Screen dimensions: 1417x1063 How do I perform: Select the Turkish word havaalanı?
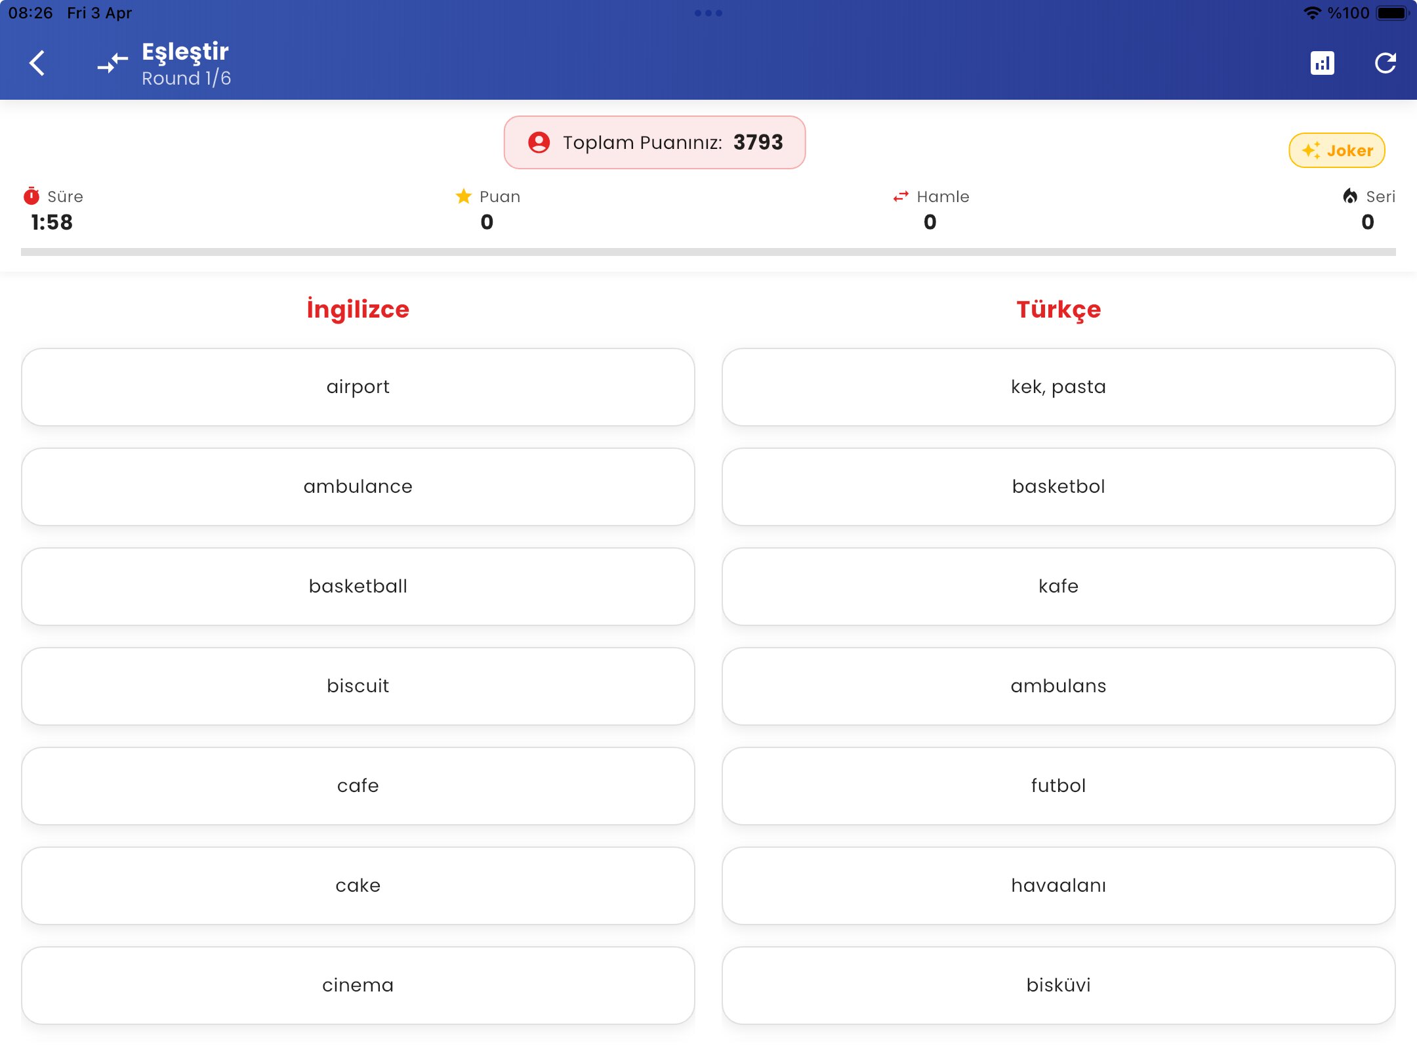pos(1058,885)
